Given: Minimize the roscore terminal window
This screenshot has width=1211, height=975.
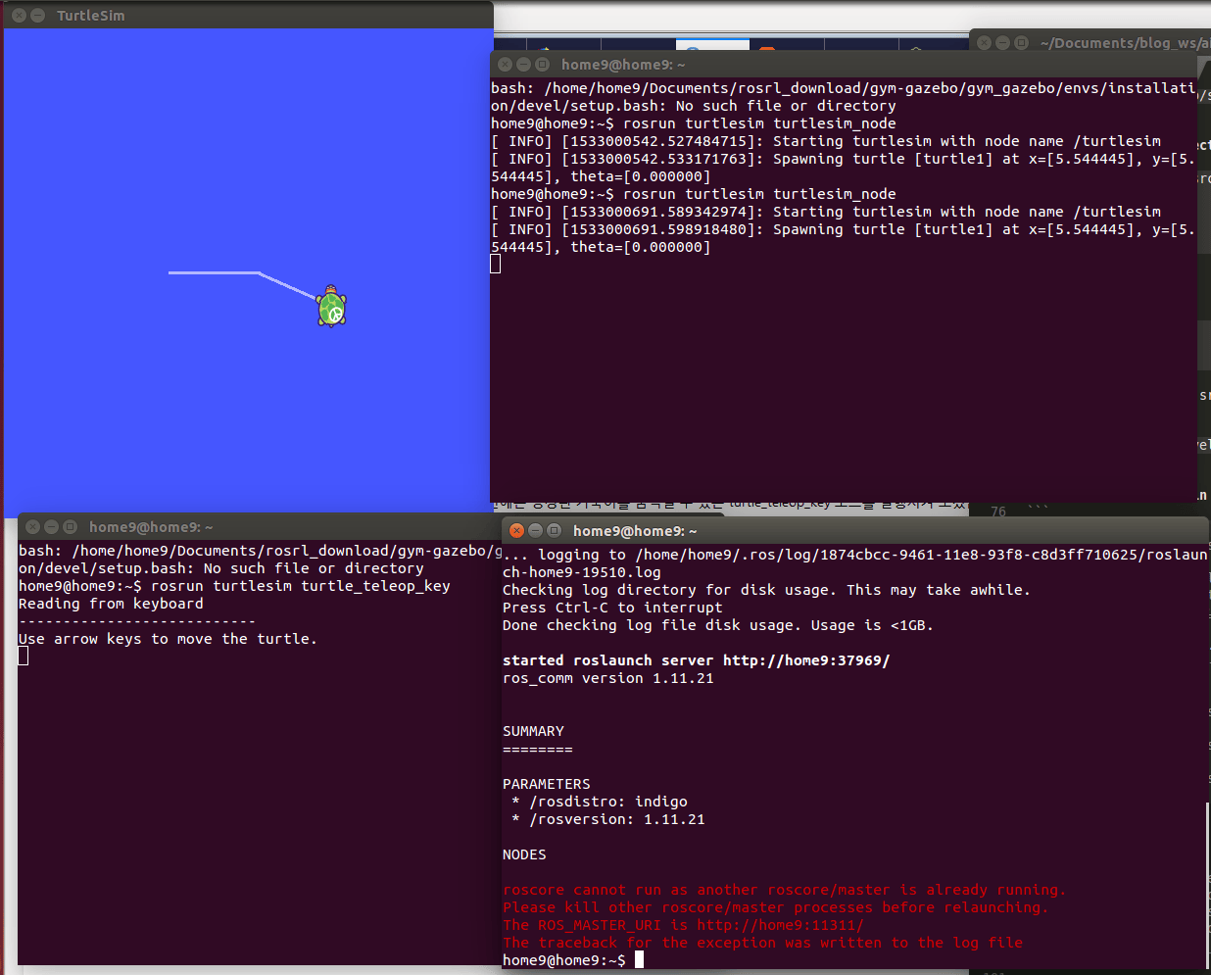Looking at the screenshot, I should point(535,531).
